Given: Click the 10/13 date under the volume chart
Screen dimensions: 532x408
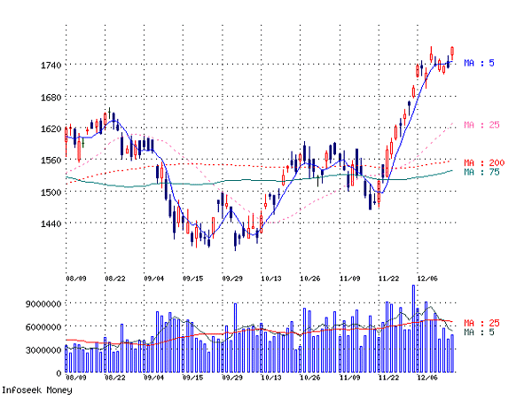Looking at the screenshot, I should point(271,378).
